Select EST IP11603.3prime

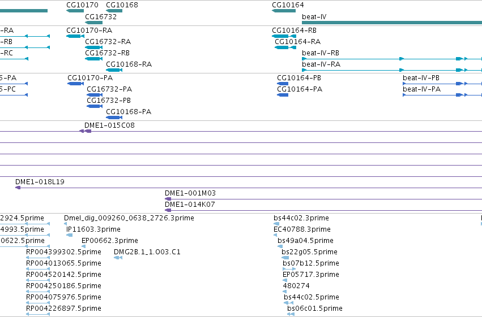[x=70, y=235]
